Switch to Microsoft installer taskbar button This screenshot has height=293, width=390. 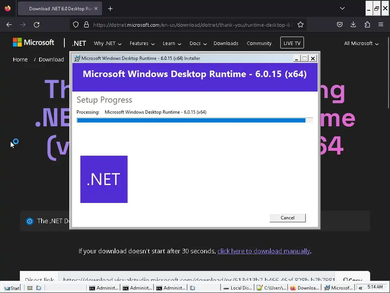click(339, 288)
